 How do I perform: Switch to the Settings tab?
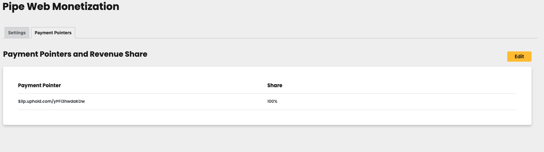tap(17, 33)
